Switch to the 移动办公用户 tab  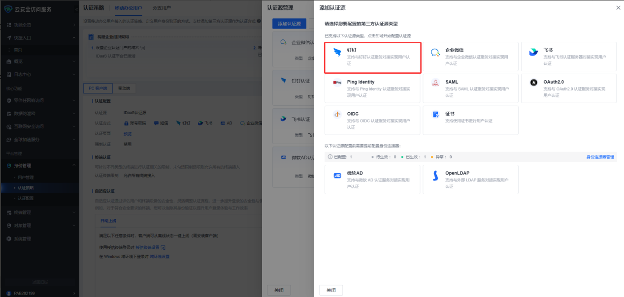[128, 8]
